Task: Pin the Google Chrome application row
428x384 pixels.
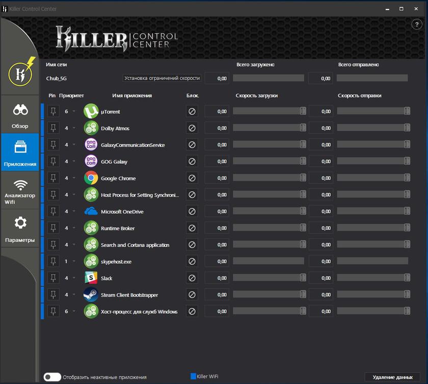Action: (53, 179)
